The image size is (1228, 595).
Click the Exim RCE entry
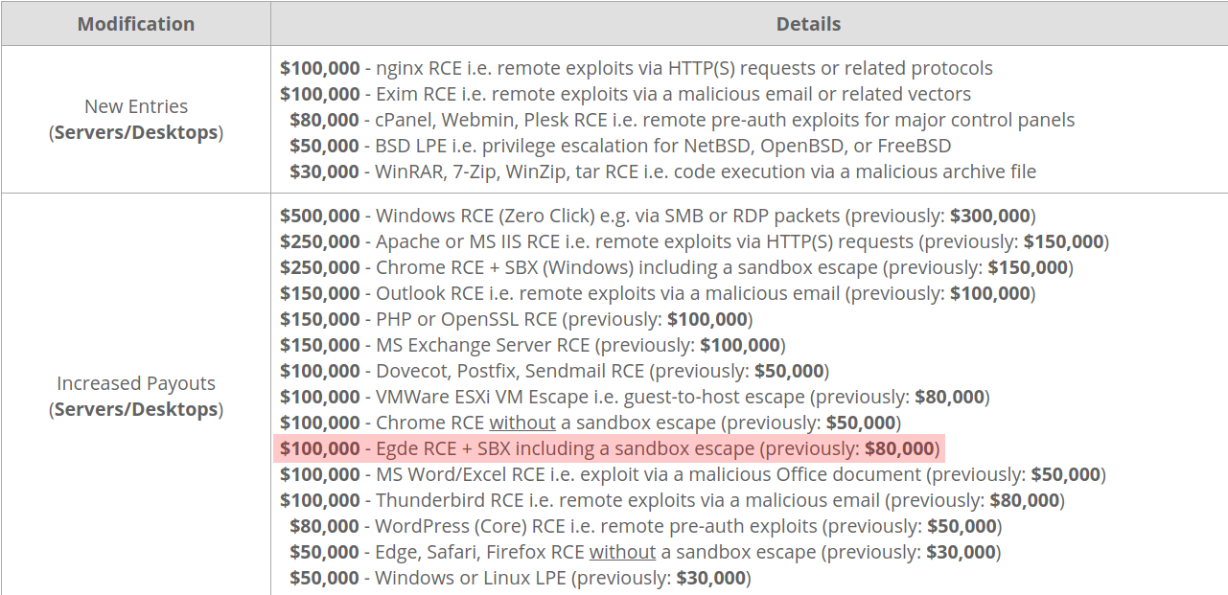[x=625, y=94]
